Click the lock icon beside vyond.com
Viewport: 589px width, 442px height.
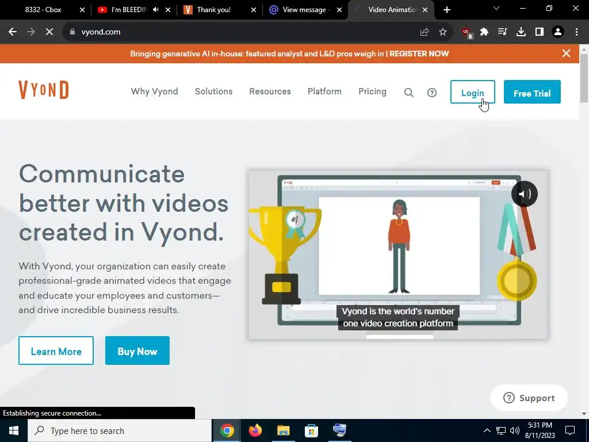[72, 32]
